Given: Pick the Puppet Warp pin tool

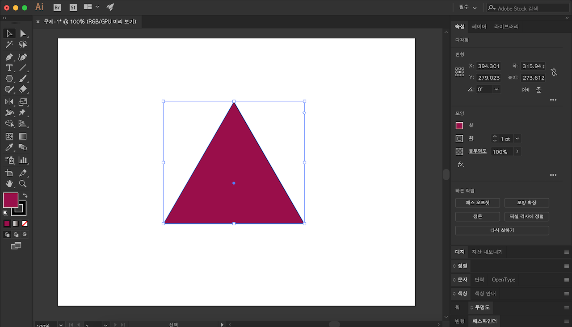Looking at the screenshot, I should click(23, 113).
